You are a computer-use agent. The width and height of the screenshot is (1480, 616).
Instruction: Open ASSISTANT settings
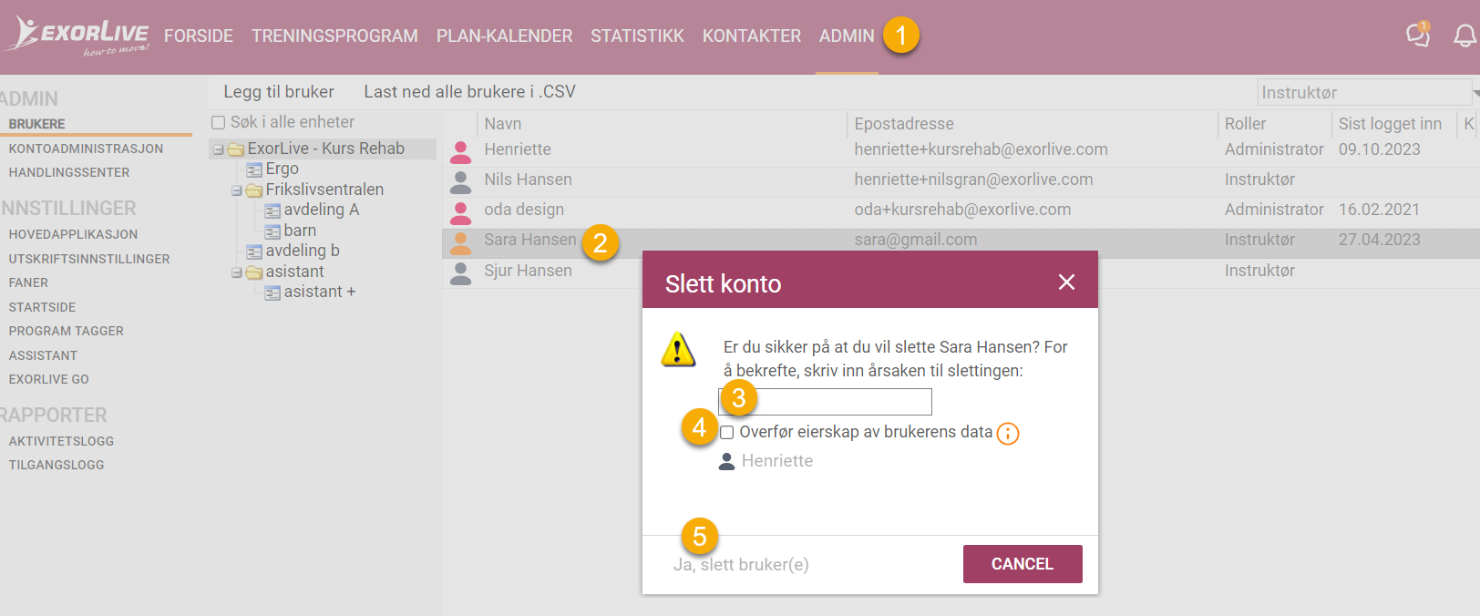43,355
